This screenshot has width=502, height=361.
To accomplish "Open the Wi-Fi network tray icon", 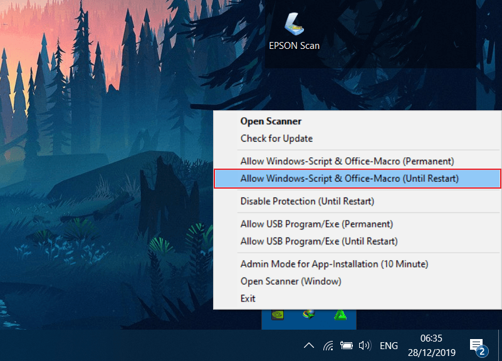I will [x=328, y=345].
